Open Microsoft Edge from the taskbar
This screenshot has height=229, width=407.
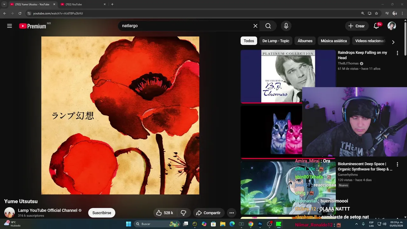pyautogui.click(x=232, y=224)
